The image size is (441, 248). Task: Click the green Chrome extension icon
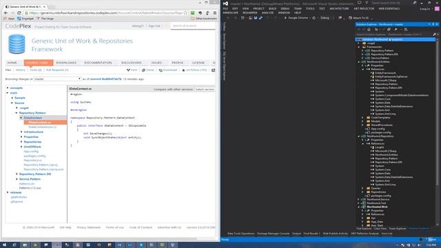coord(193,13)
